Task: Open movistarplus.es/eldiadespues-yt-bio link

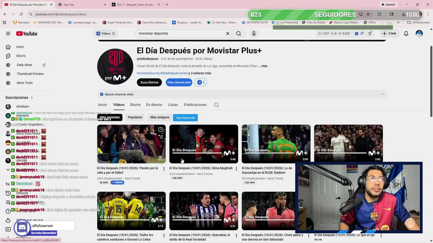Action: (162, 73)
